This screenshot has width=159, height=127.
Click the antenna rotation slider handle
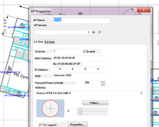[80, 111]
